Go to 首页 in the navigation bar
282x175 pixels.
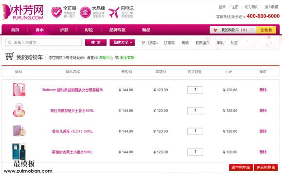[15, 30]
